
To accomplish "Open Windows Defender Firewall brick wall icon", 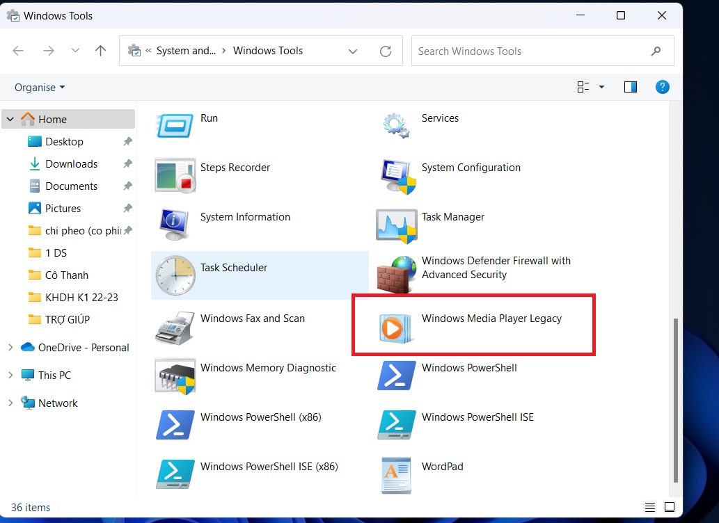I will [397, 275].
